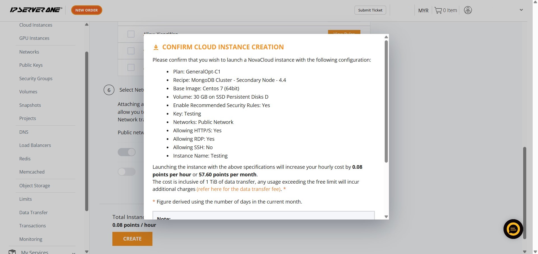Click the dialog scroll down arrow
The width and height of the screenshot is (538, 254).
[386, 217]
